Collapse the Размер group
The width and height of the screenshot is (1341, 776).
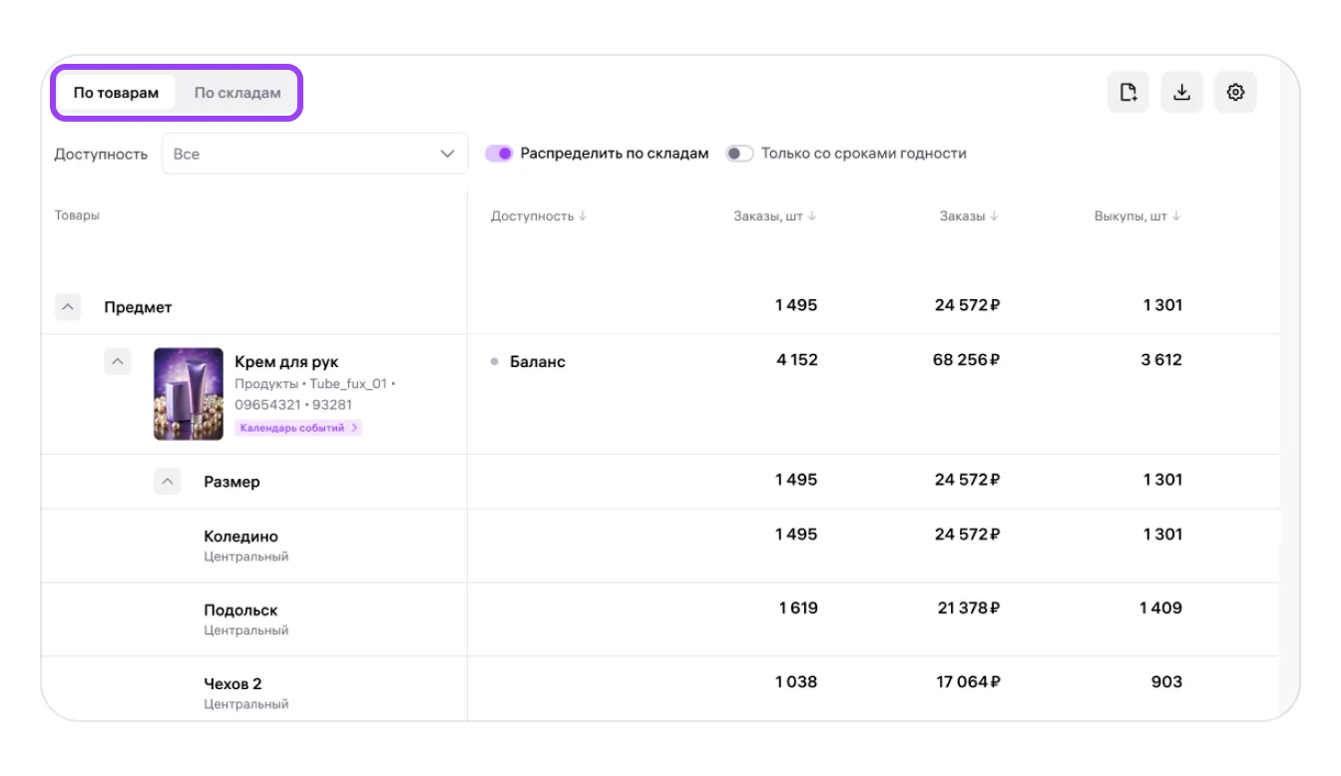pyautogui.click(x=168, y=482)
